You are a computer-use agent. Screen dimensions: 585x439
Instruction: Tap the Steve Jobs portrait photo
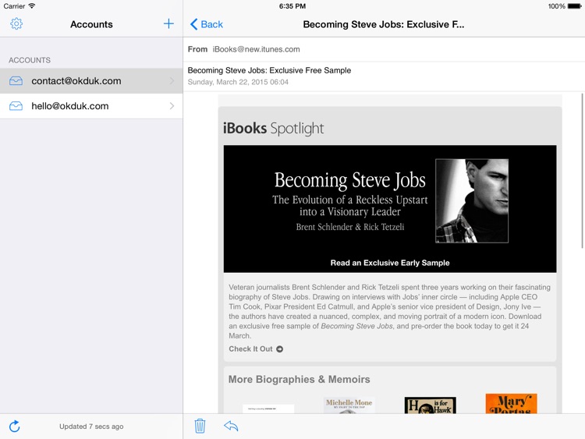472,201
